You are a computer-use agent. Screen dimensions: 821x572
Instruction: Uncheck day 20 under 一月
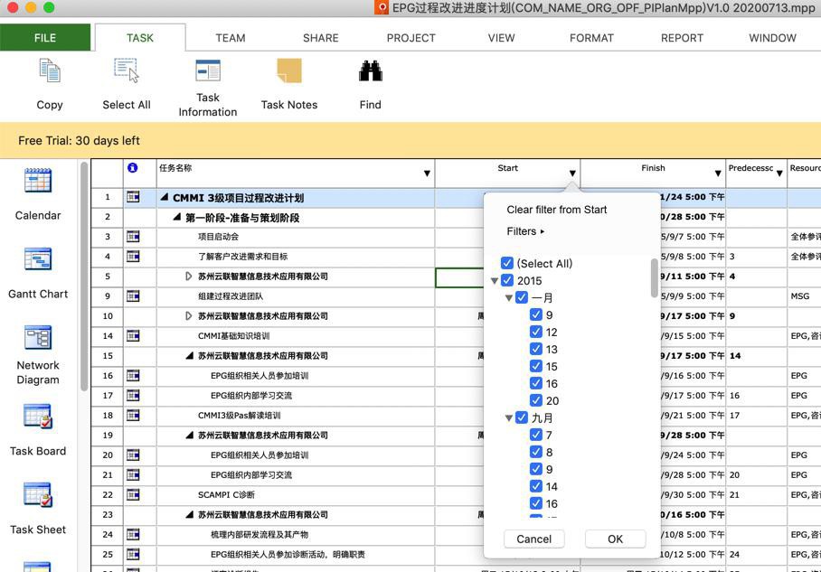(535, 400)
